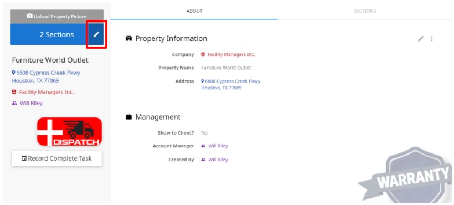Click the red Dispatch truck icon

tap(70, 131)
